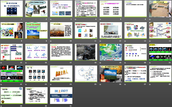Open slide 18 with grayscale satellite image
Screen dimensions: 172x107
86,52
